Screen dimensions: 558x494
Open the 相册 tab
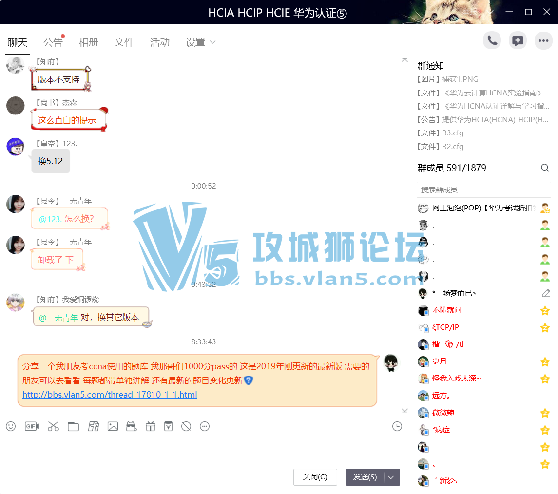(89, 43)
